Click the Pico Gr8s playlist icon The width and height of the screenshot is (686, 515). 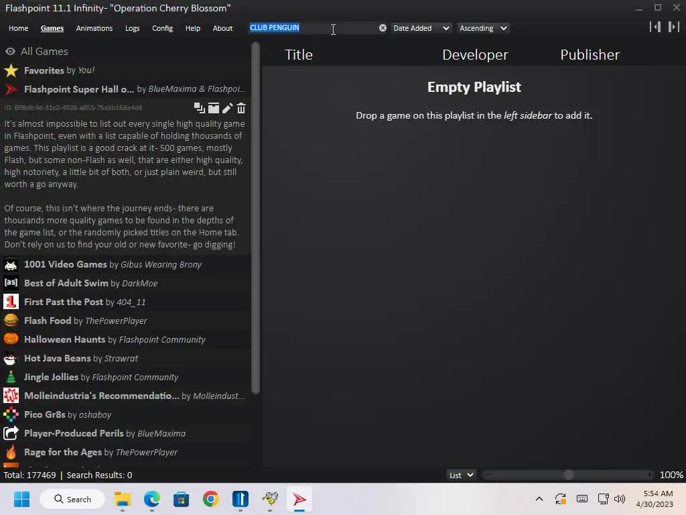click(11, 414)
